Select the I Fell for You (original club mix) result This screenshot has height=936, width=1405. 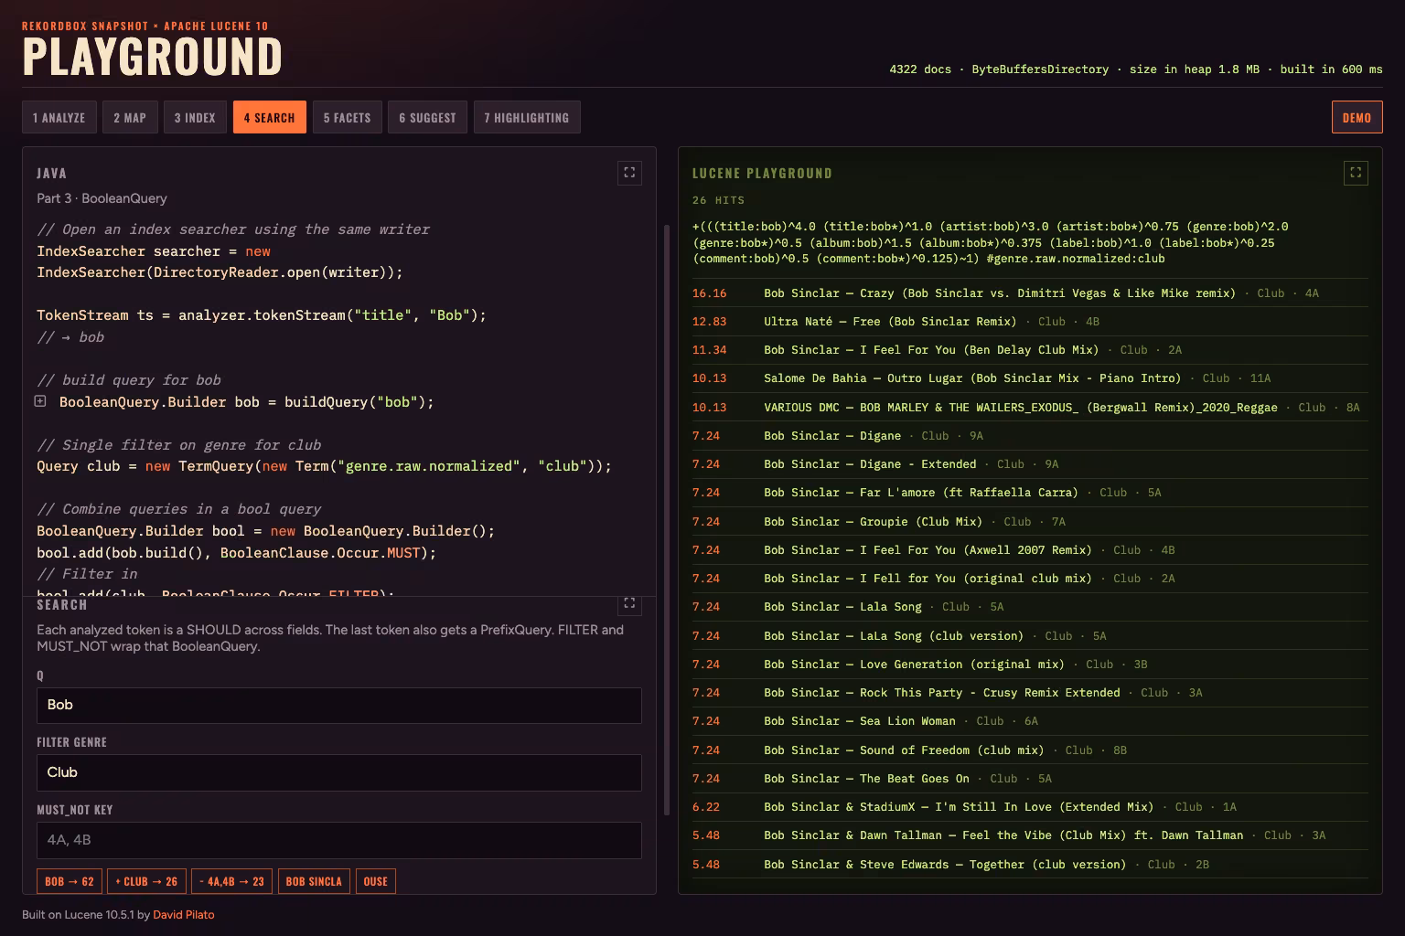coord(1030,579)
